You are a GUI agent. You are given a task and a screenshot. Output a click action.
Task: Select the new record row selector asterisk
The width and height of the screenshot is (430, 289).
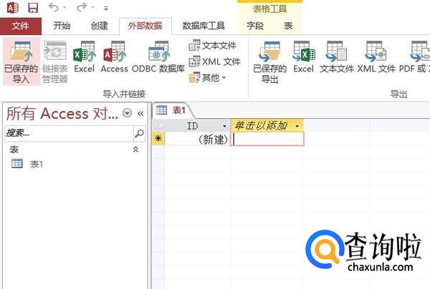click(158, 139)
